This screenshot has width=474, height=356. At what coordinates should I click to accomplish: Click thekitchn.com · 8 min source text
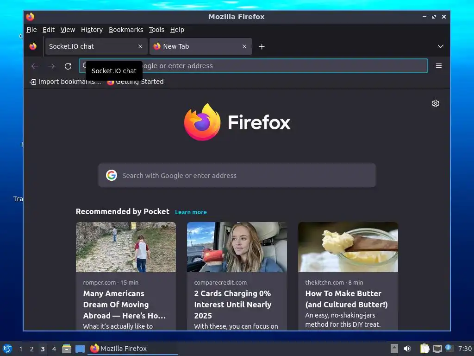[x=334, y=282]
